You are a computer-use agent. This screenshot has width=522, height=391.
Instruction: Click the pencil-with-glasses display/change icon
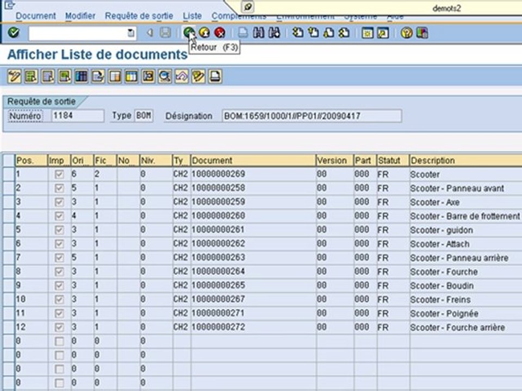pos(198,77)
